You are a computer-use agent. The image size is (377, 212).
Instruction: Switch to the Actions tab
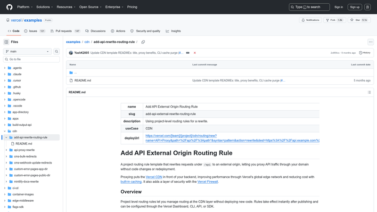click(118, 31)
